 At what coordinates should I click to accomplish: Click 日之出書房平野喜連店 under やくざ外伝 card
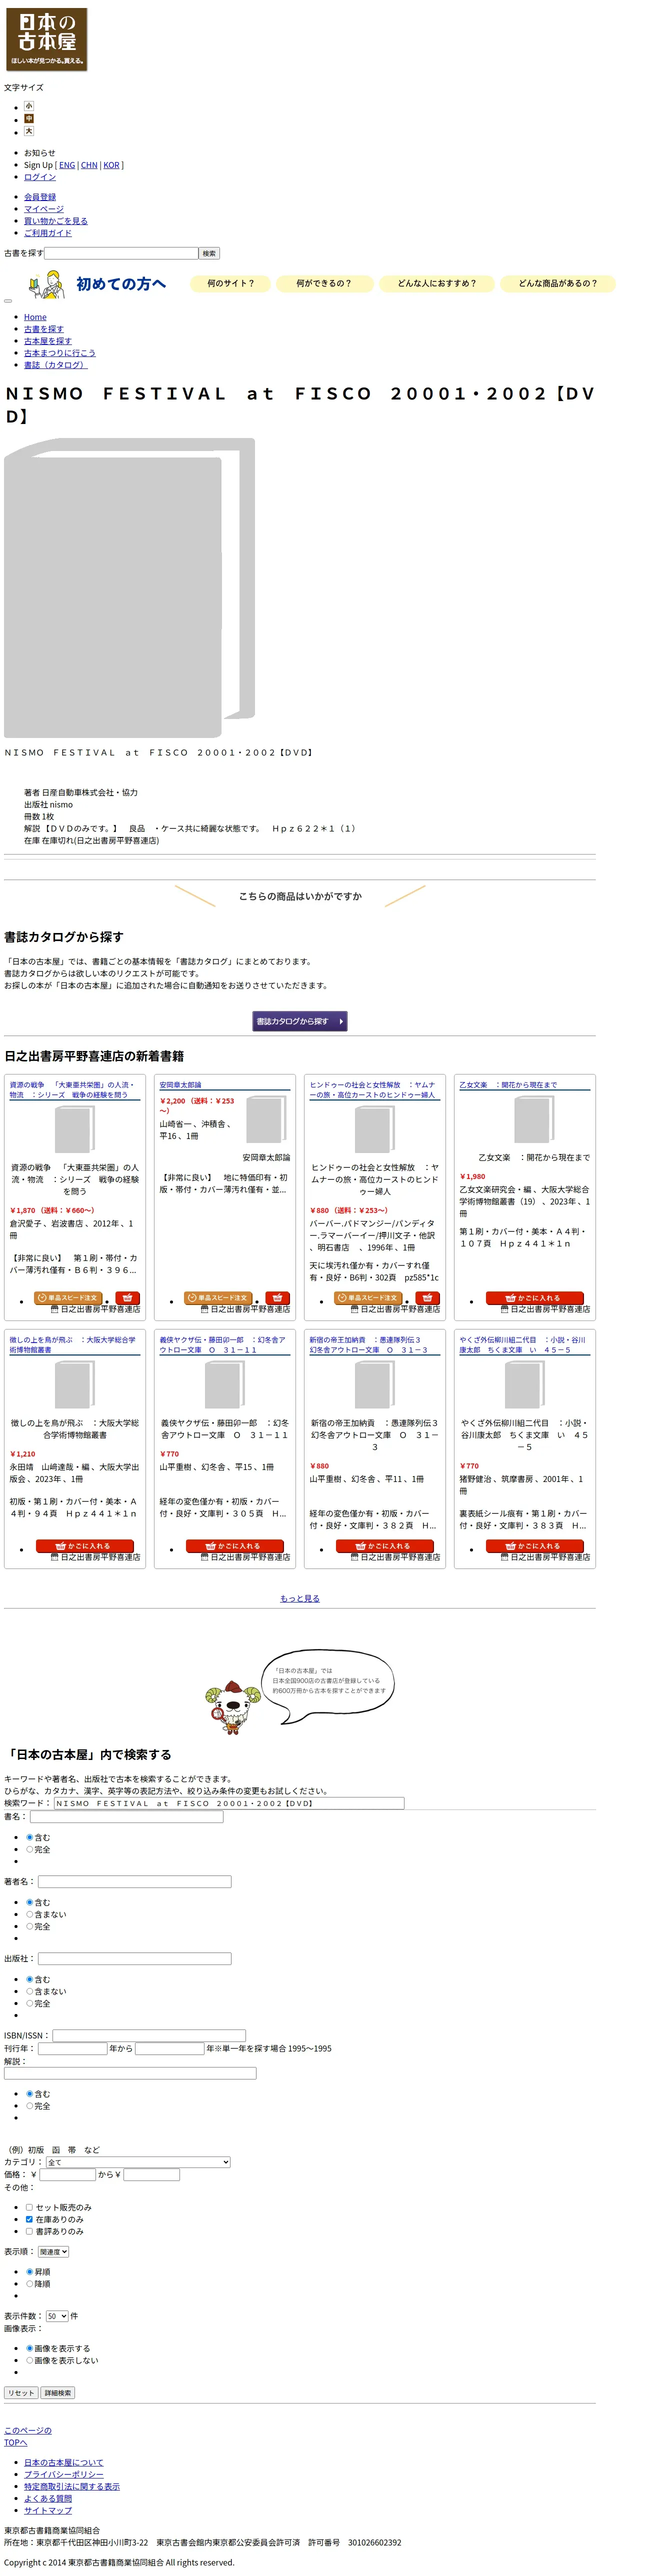click(x=550, y=1557)
